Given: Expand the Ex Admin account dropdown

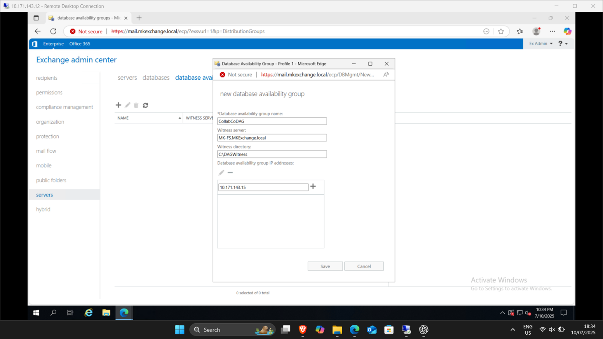Looking at the screenshot, I should pyautogui.click(x=541, y=44).
